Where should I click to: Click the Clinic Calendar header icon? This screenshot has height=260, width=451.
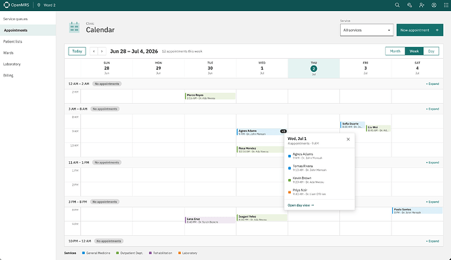click(x=75, y=27)
